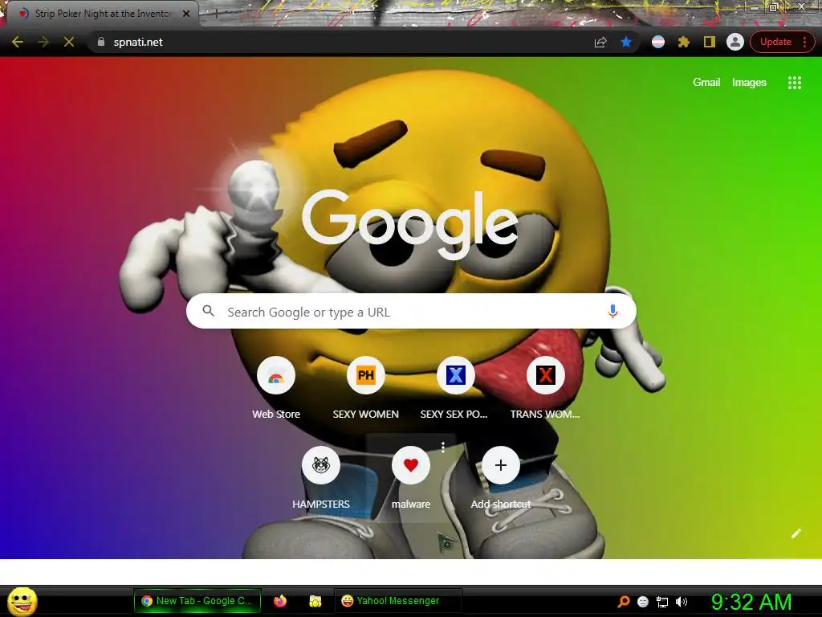The height and width of the screenshot is (617, 822).
Task: View site info via the lock icon
Action: [101, 42]
